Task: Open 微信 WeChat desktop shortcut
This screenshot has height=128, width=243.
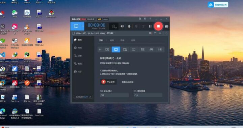Action: (15, 14)
